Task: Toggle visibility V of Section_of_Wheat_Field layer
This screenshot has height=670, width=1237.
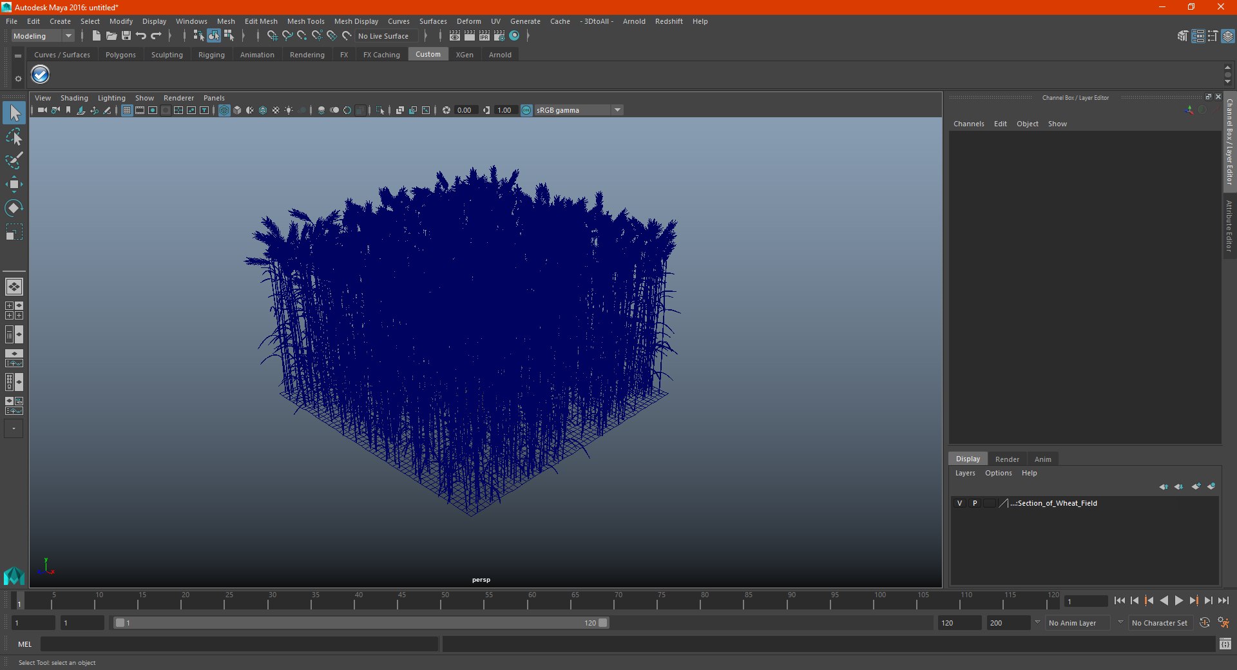Action: (x=959, y=503)
